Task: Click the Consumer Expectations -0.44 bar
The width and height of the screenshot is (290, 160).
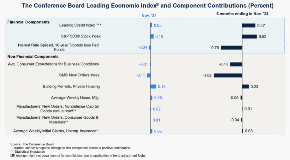Action: (x=236, y=64)
